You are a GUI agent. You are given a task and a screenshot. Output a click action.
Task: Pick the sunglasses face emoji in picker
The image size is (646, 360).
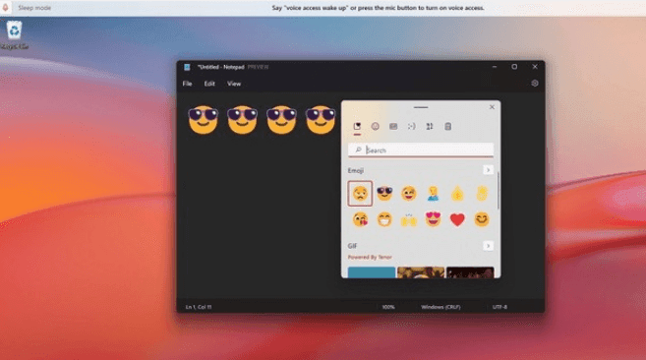point(384,194)
